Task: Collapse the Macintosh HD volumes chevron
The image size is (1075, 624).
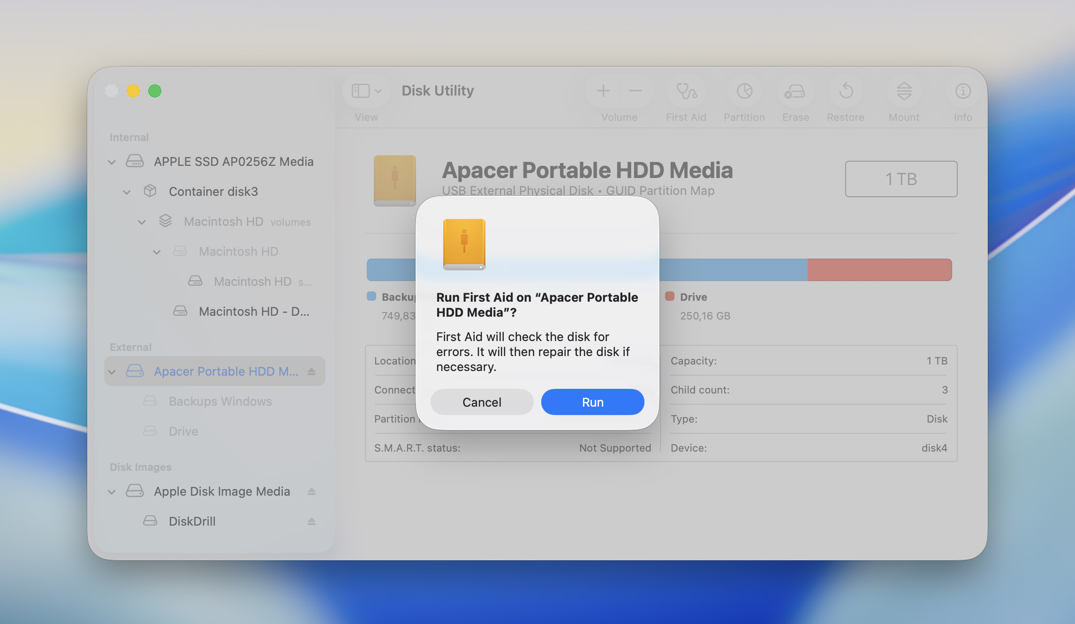Action: pyautogui.click(x=142, y=222)
